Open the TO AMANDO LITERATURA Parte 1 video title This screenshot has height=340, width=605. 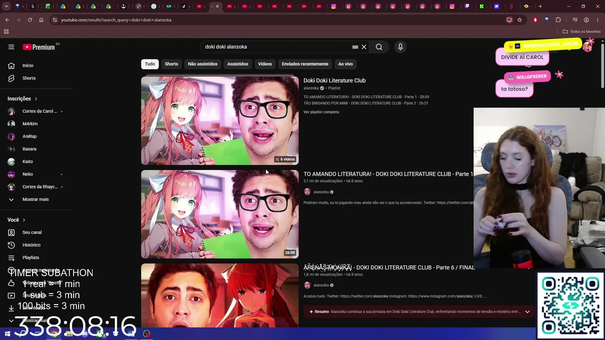pyautogui.click(x=388, y=174)
